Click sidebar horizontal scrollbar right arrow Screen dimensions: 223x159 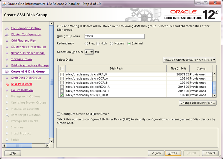pos(47,145)
